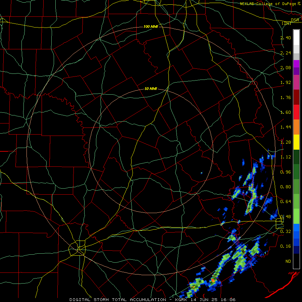Screen dimensions: 302x302
Task: Click the light blue swatch above 0.32
Action: [x=296, y=227]
